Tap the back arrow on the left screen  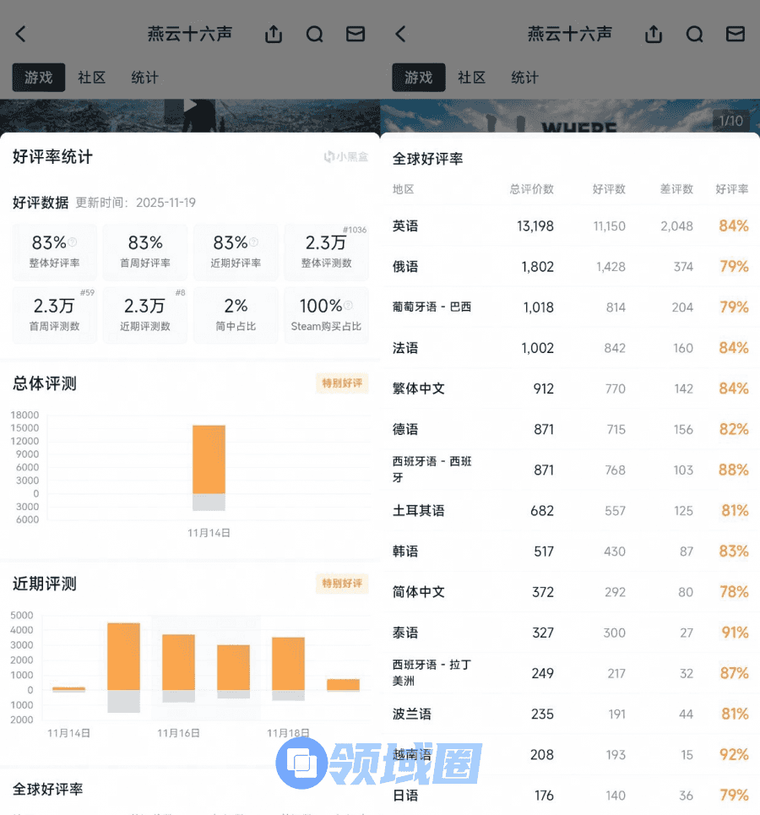tap(21, 34)
